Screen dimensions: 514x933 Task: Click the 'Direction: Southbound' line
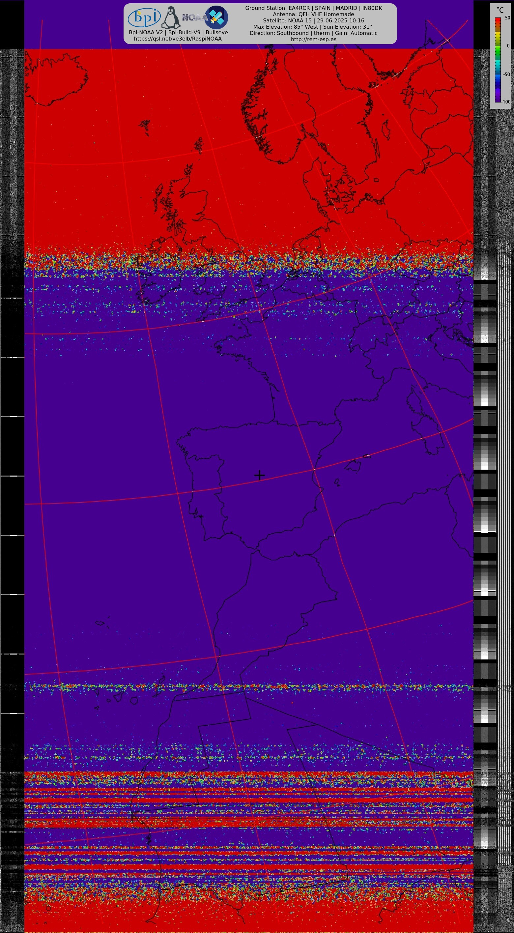click(x=314, y=33)
